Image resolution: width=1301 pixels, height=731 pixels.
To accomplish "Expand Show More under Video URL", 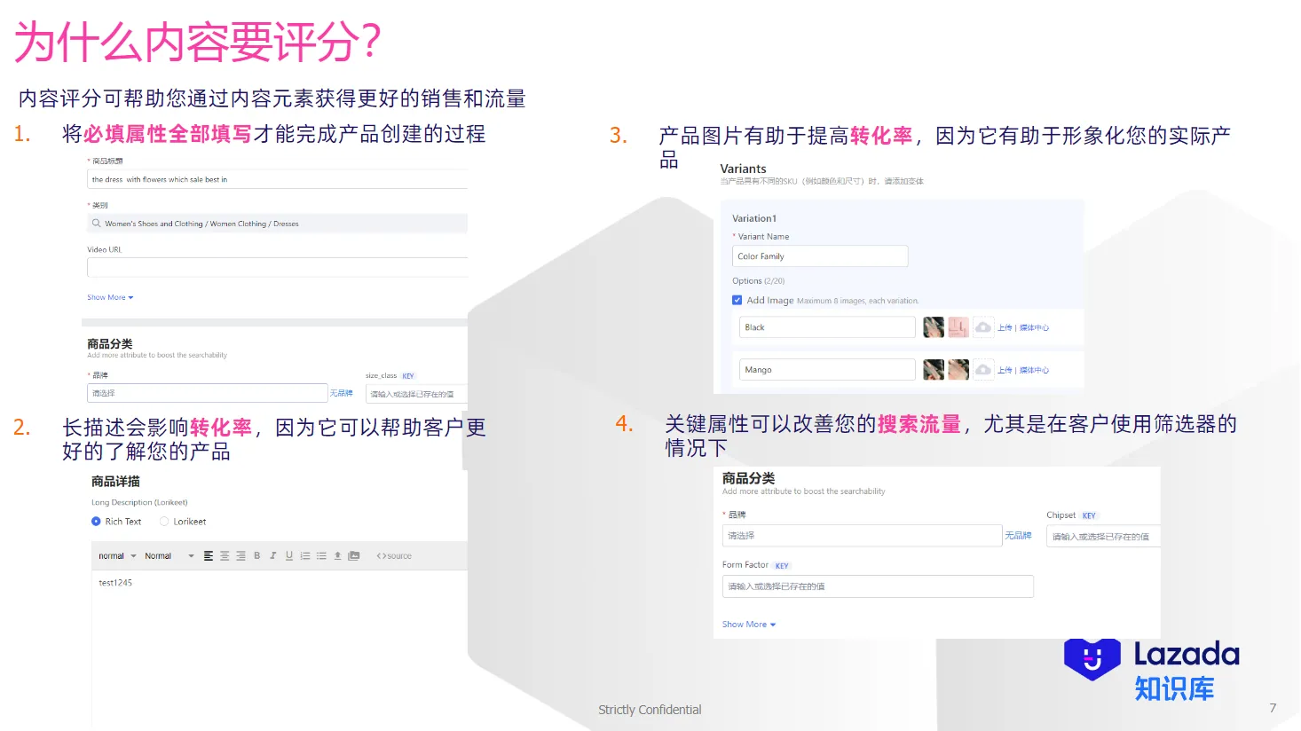I will [106, 297].
